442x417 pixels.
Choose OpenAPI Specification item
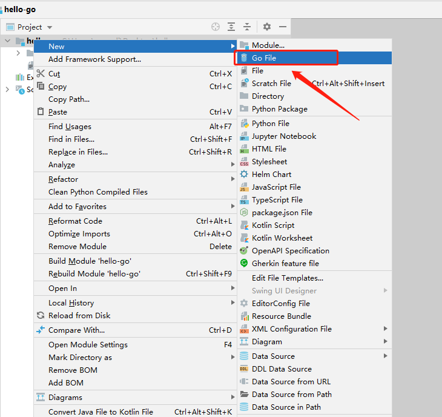[290, 251]
